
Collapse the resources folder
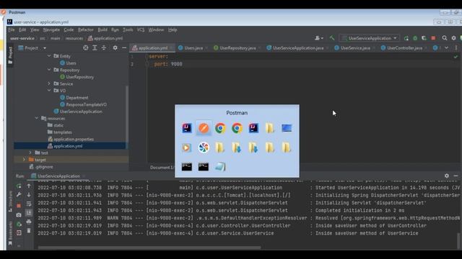click(x=37, y=118)
